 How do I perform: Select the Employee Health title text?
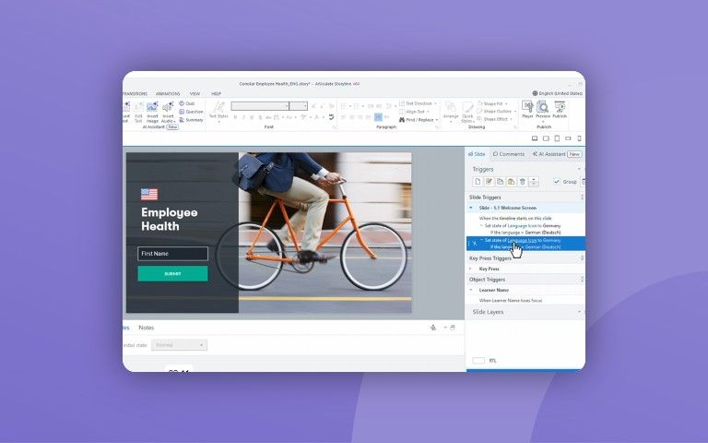tap(170, 220)
